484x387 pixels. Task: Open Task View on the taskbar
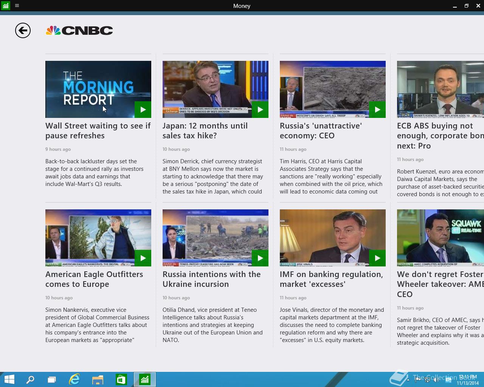52,379
